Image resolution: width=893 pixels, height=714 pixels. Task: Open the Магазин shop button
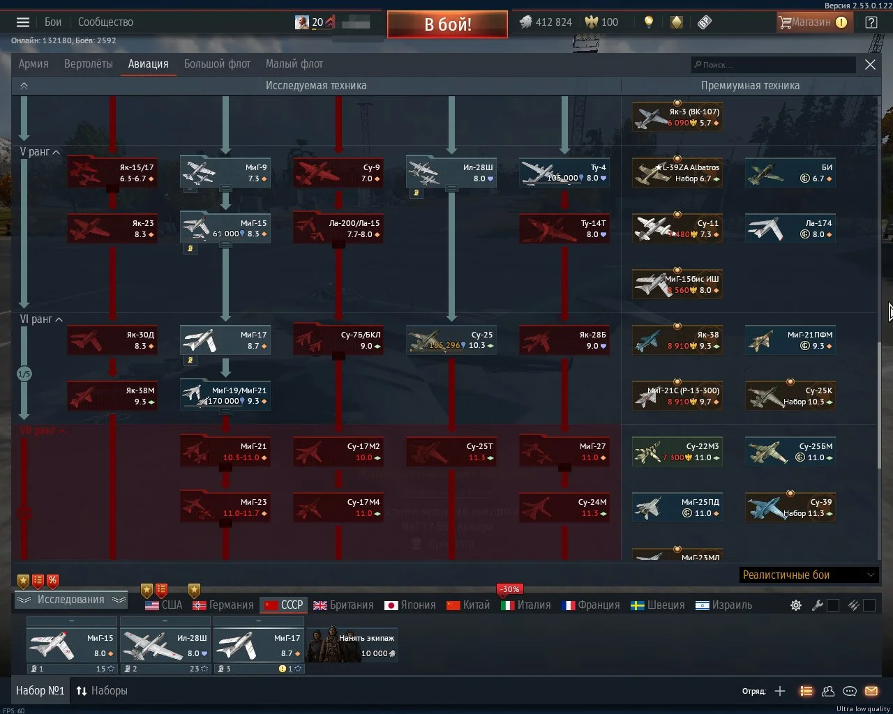tap(812, 22)
